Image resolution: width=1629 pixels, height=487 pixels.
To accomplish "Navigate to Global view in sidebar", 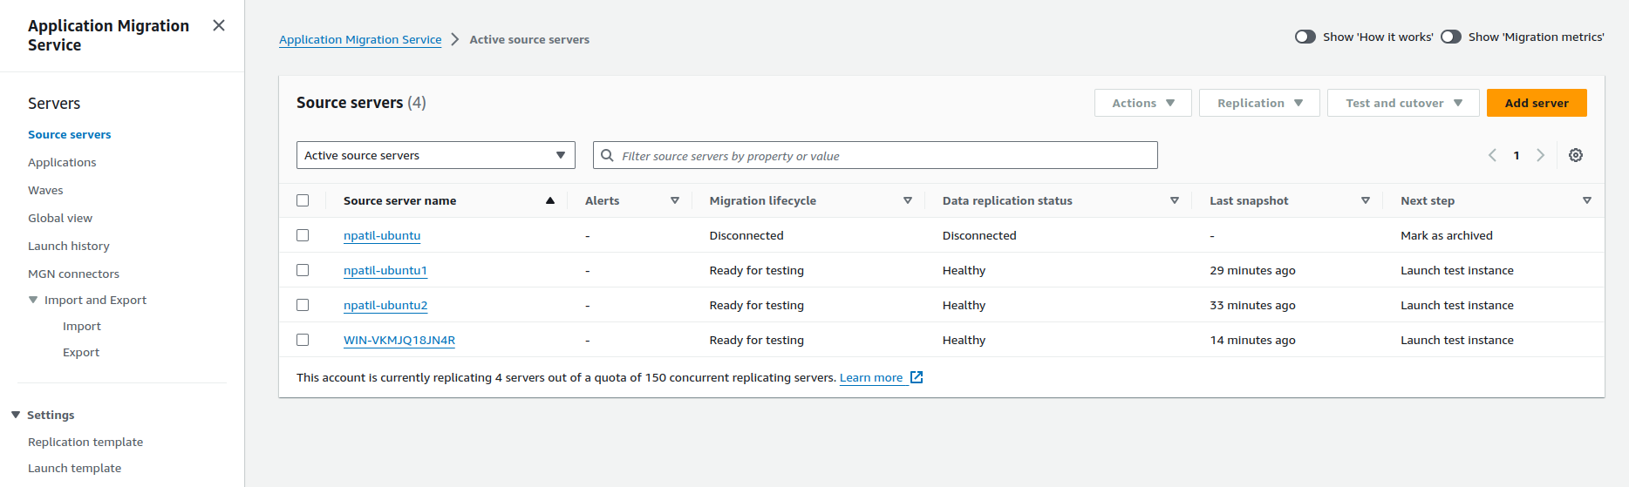I will [x=60, y=218].
